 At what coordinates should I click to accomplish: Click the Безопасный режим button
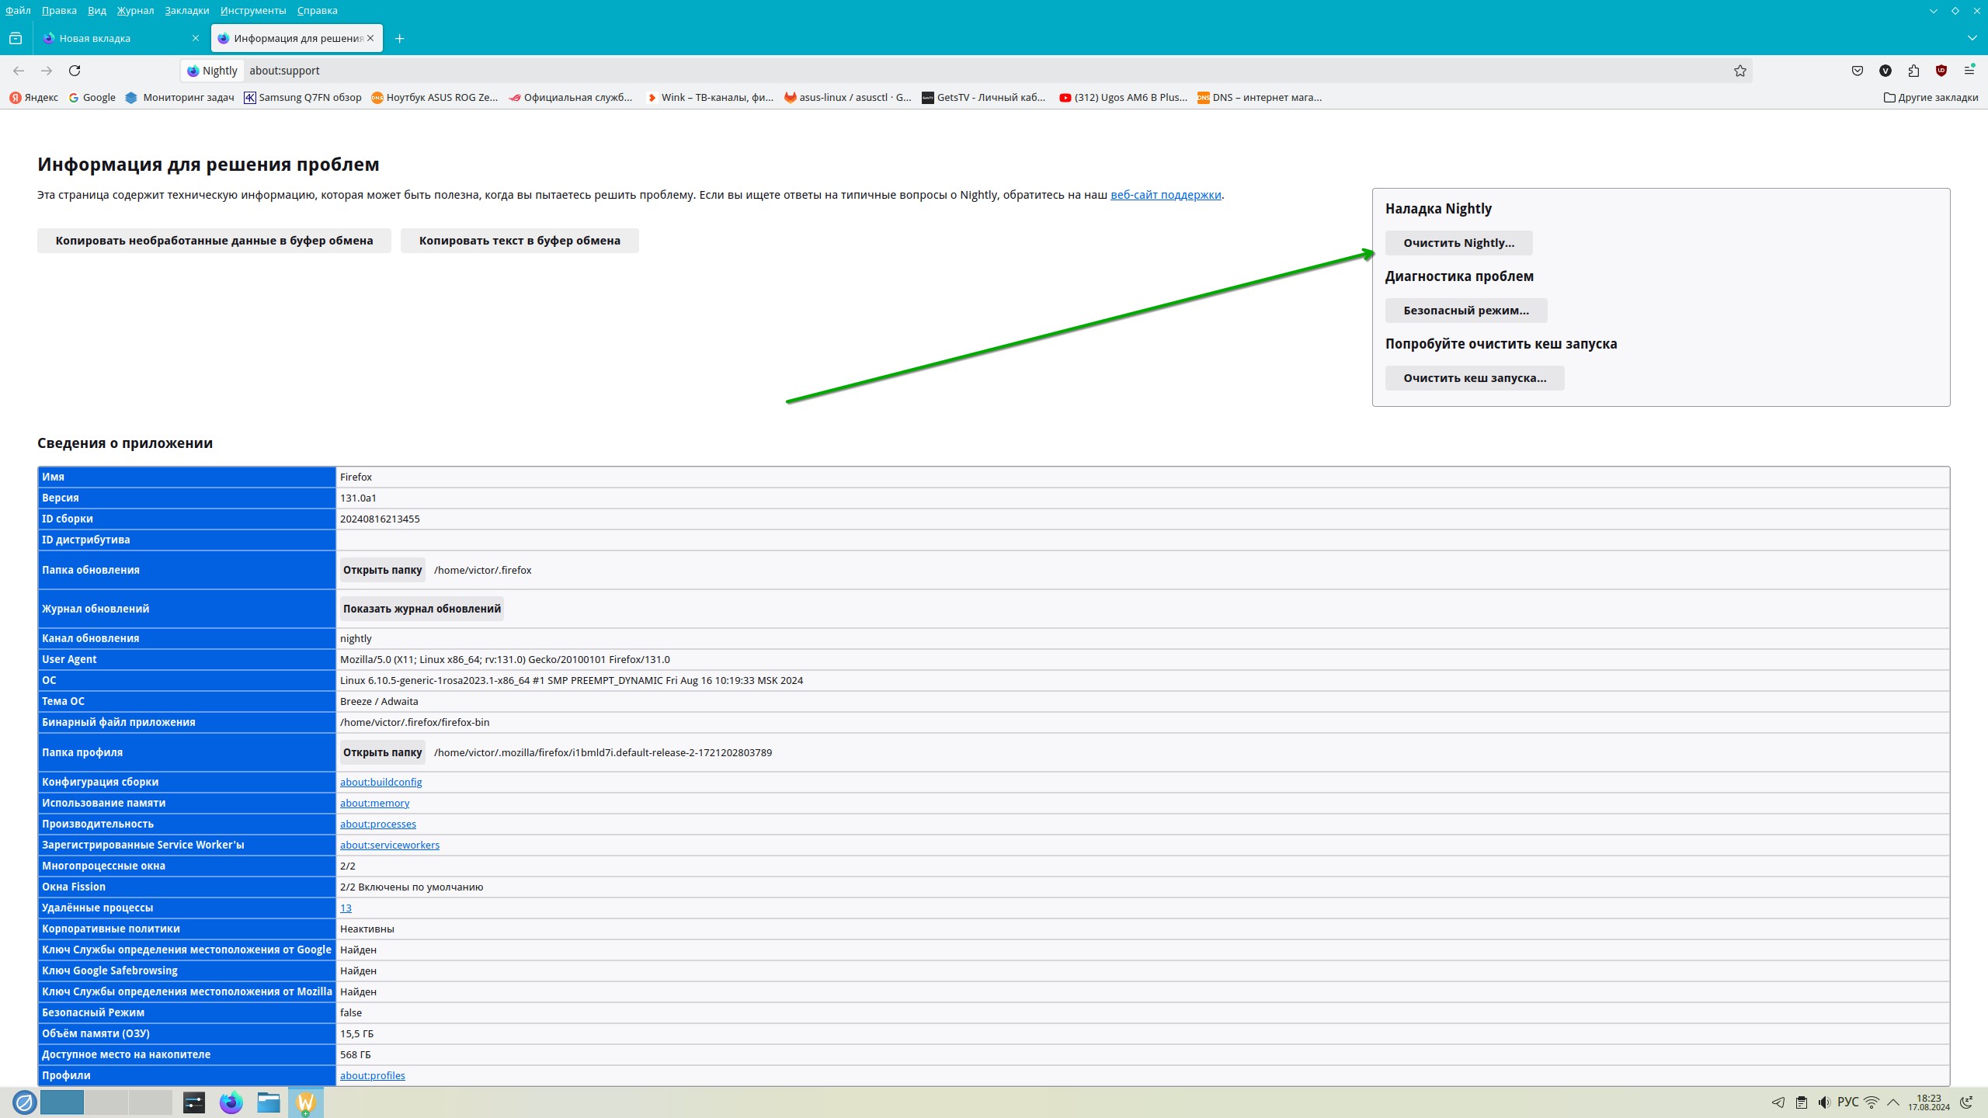pyautogui.click(x=1465, y=311)
